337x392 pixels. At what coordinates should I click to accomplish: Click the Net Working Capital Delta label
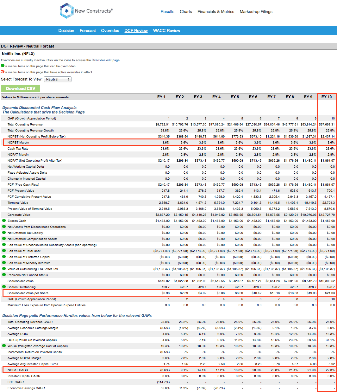(26, 167)
